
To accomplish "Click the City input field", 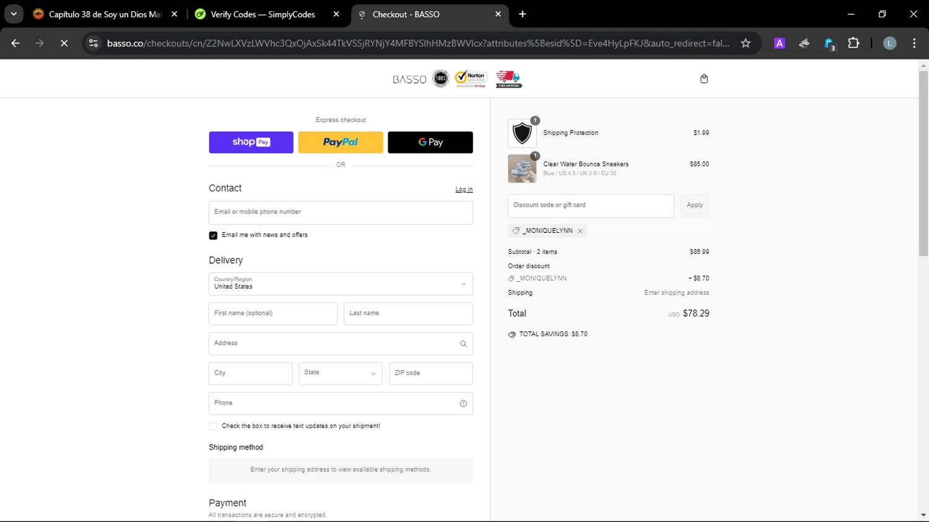I will pyautogui.click(x=250, y=373).
